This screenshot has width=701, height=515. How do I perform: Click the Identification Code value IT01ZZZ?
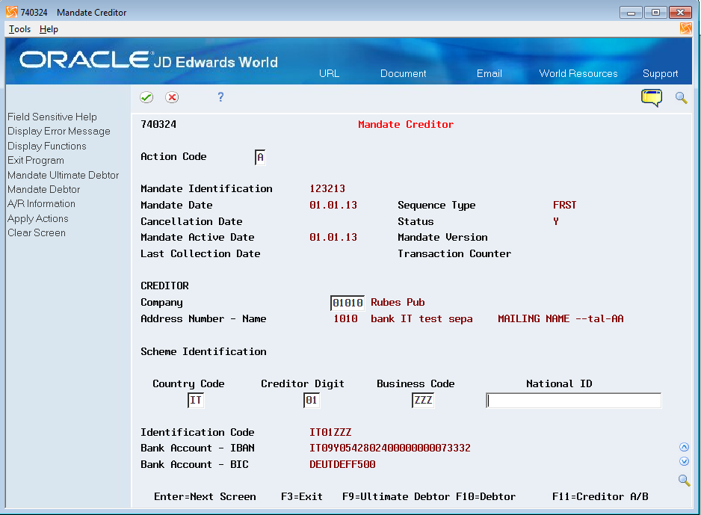click(330, 432)
